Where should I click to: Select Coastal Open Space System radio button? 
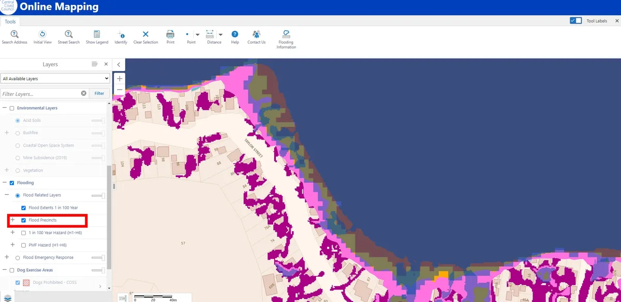point(18,146)
